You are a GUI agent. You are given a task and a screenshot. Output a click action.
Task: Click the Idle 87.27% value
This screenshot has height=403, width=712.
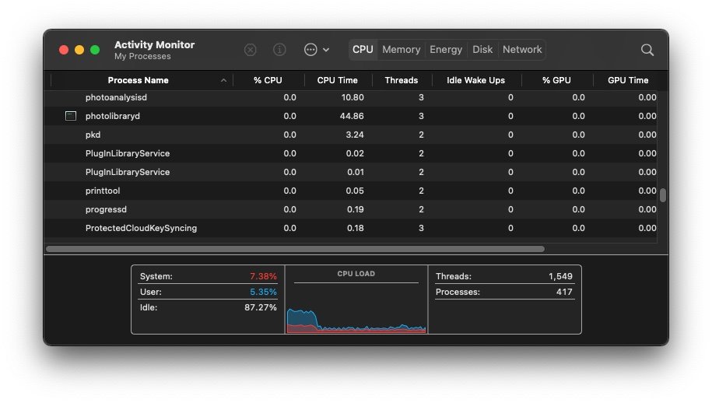click(x=260, y=307)
